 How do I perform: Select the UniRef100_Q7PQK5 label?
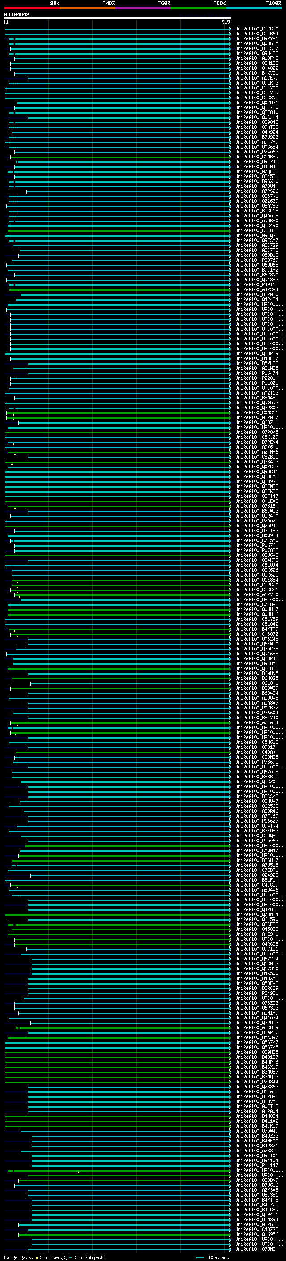point(257,432)
